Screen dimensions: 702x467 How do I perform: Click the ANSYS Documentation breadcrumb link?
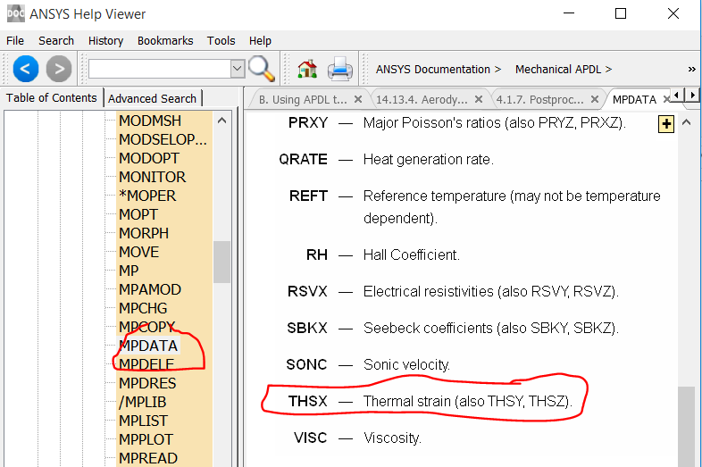point(432,69)
